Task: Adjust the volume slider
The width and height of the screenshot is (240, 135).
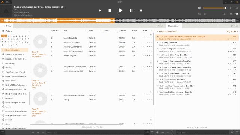Action: coord(214,8)
